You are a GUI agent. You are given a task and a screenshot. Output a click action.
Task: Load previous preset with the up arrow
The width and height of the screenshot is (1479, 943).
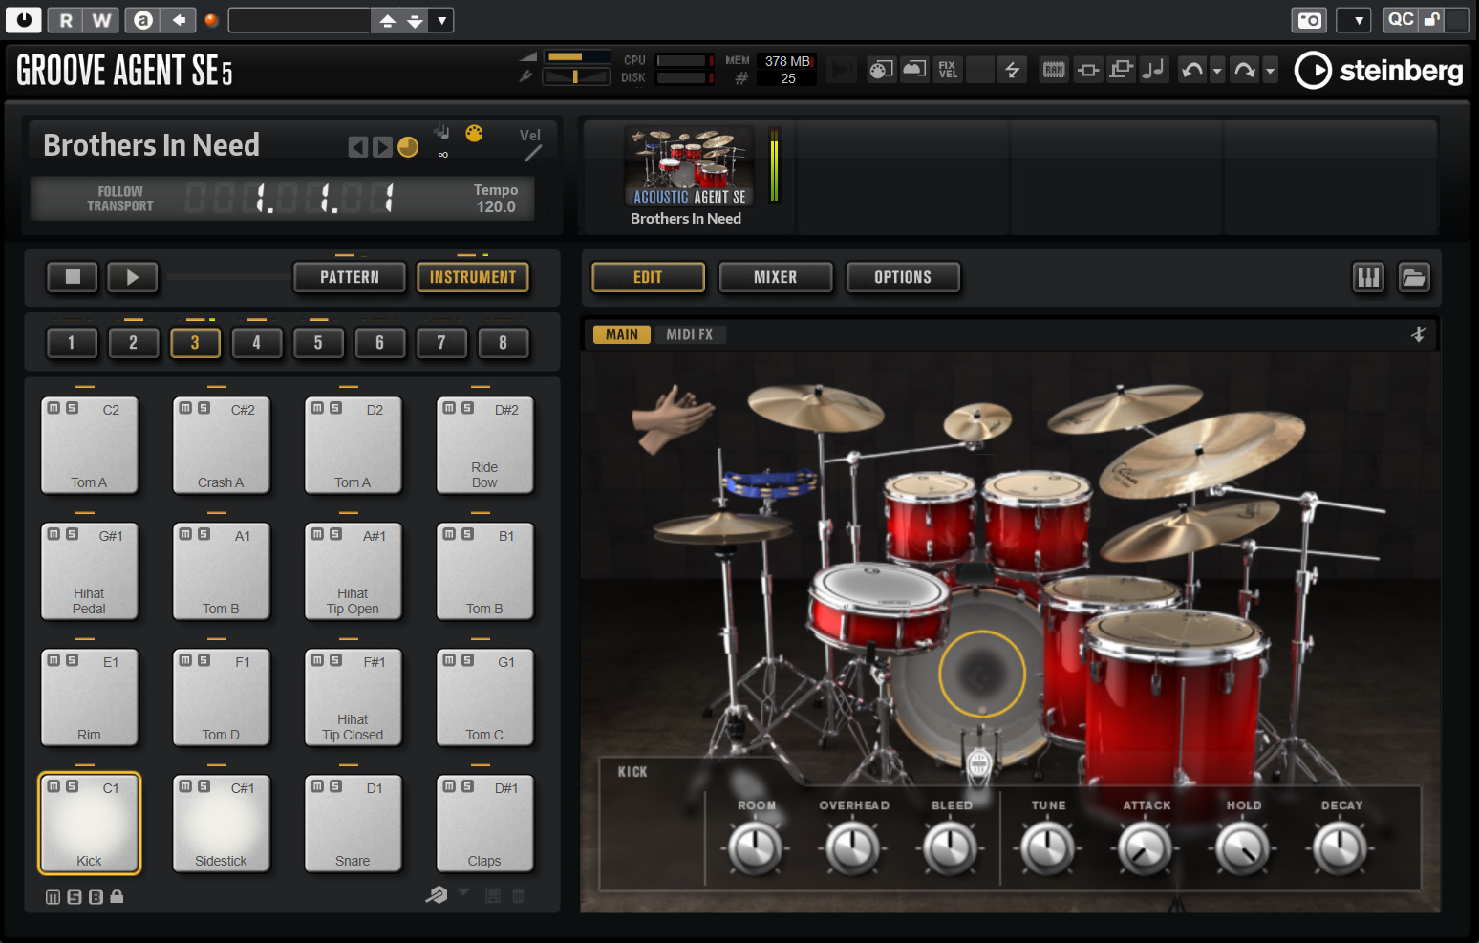(x=387, y=20)
